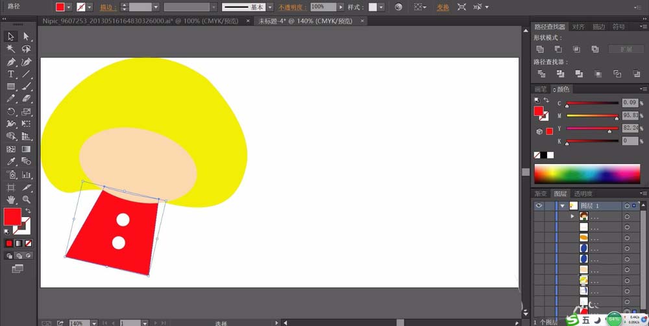Select the Artboard tool
Screen dimensions: 649x326
[x=11, y=187]
